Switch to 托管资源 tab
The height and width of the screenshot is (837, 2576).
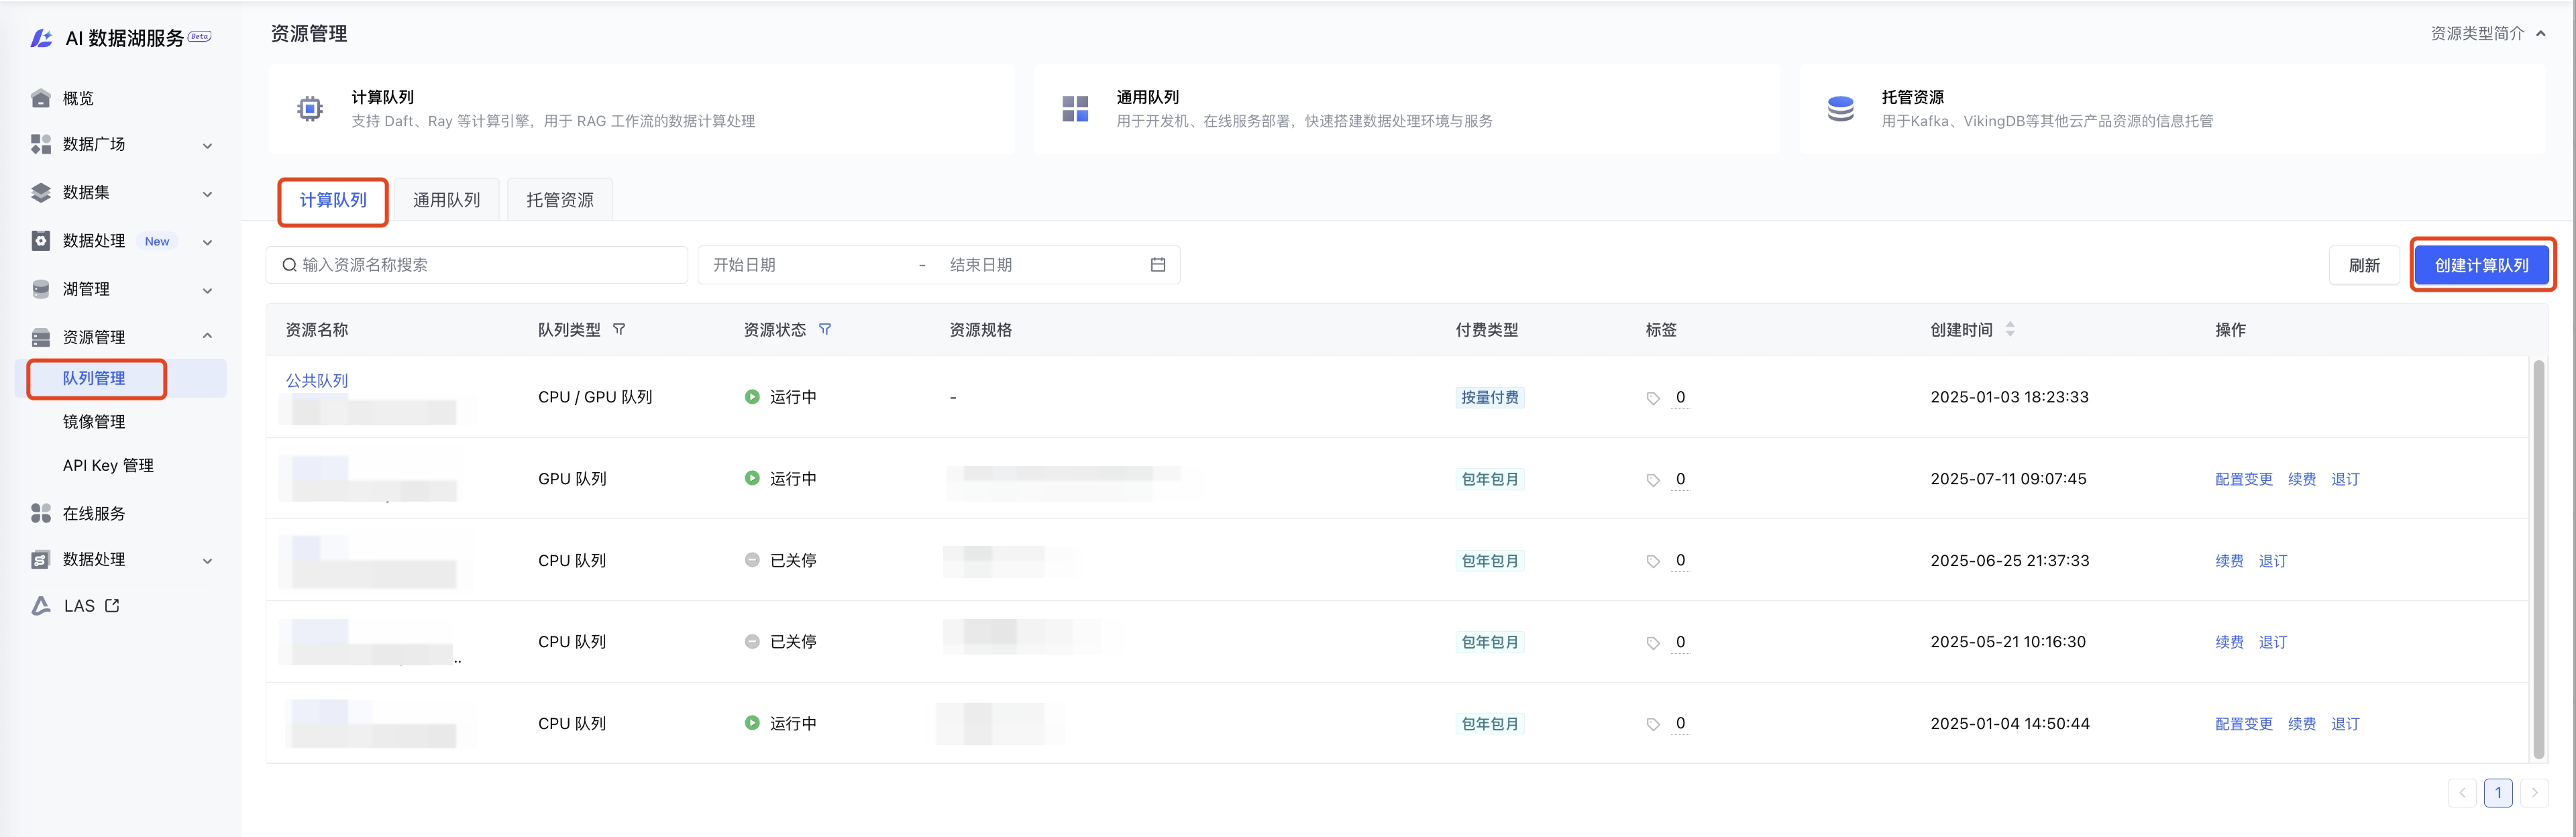(x=560, y=200)
